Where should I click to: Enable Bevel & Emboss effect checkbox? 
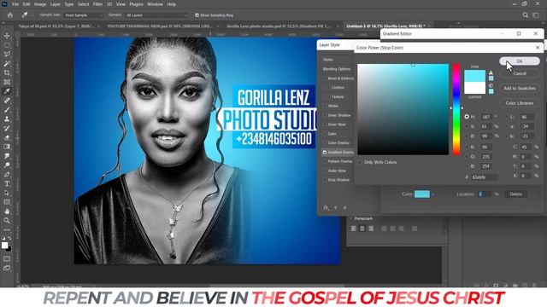pyautogui.click(x=325, y=78)
